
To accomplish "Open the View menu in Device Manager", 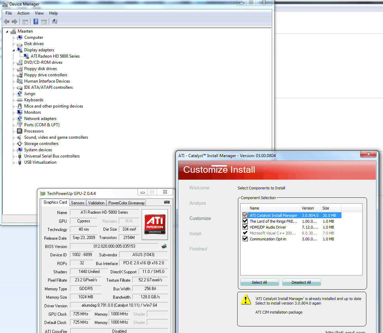I will 39,13.
